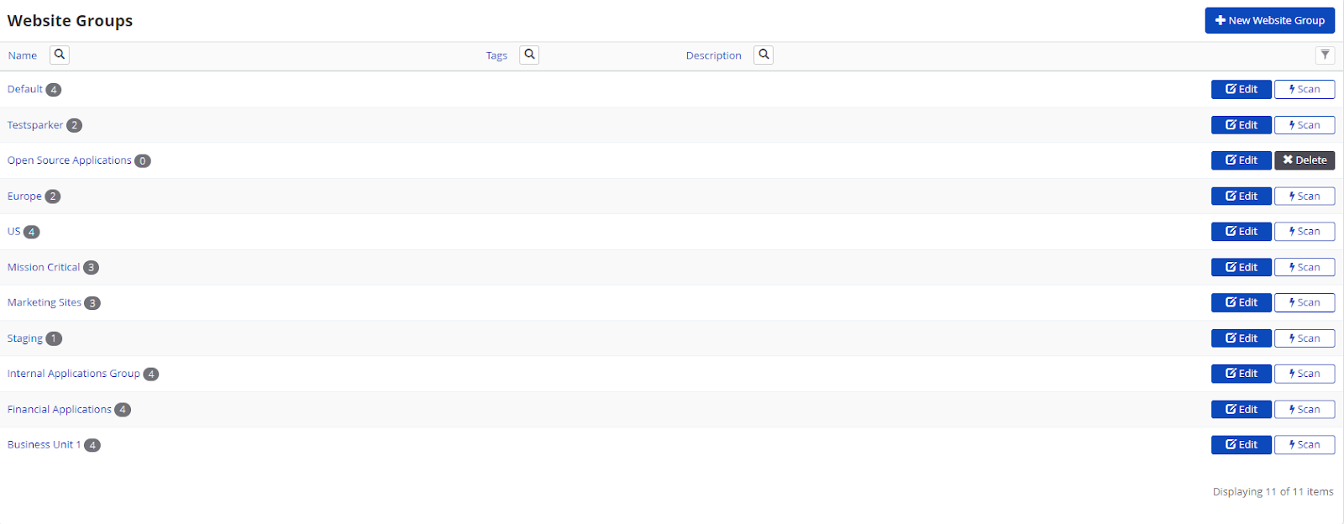Image resolution: width=1344 pixels, height=524 pixels.
Task: Click the Mission Critical count badge 3
Action: (91, 268)
